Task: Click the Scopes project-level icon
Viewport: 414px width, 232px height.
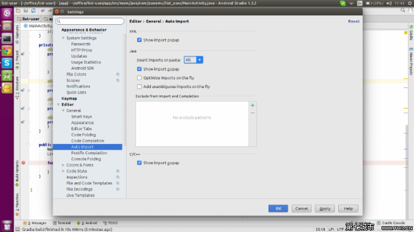Action: (118, 80)
